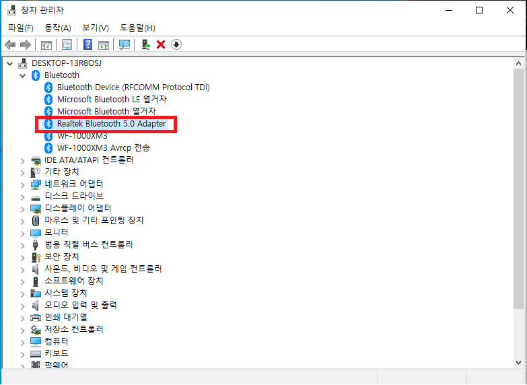Click the 네트워크 어댑터 category icon
This screenshot has height=385, width=527.
[x=36, y=184]
